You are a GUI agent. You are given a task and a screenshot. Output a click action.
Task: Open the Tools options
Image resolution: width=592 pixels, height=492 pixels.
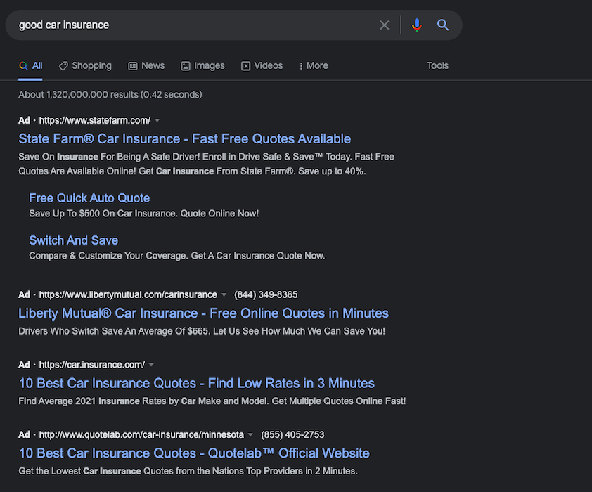(x=437, y=65)
